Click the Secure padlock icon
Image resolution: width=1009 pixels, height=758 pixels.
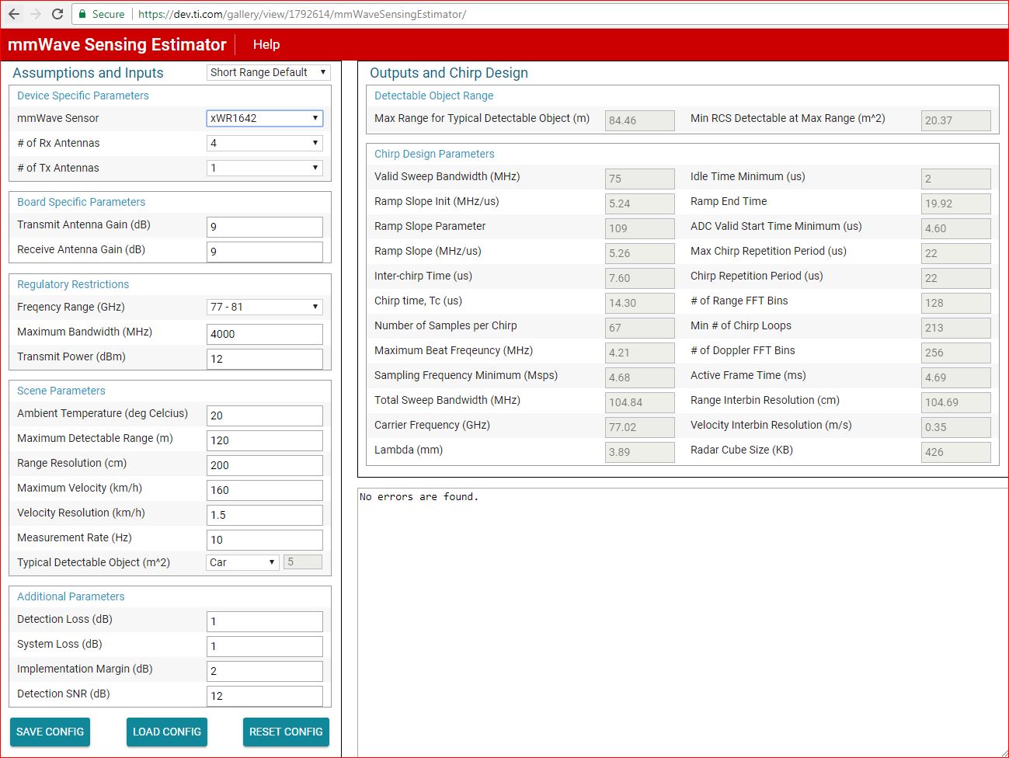point(82,14)
